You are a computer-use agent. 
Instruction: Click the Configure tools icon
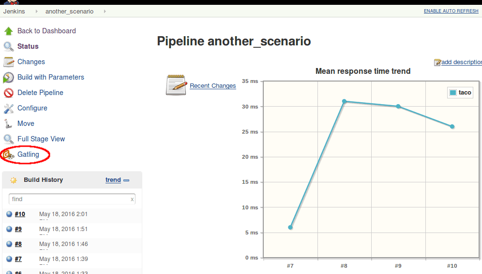click(9, 108)
